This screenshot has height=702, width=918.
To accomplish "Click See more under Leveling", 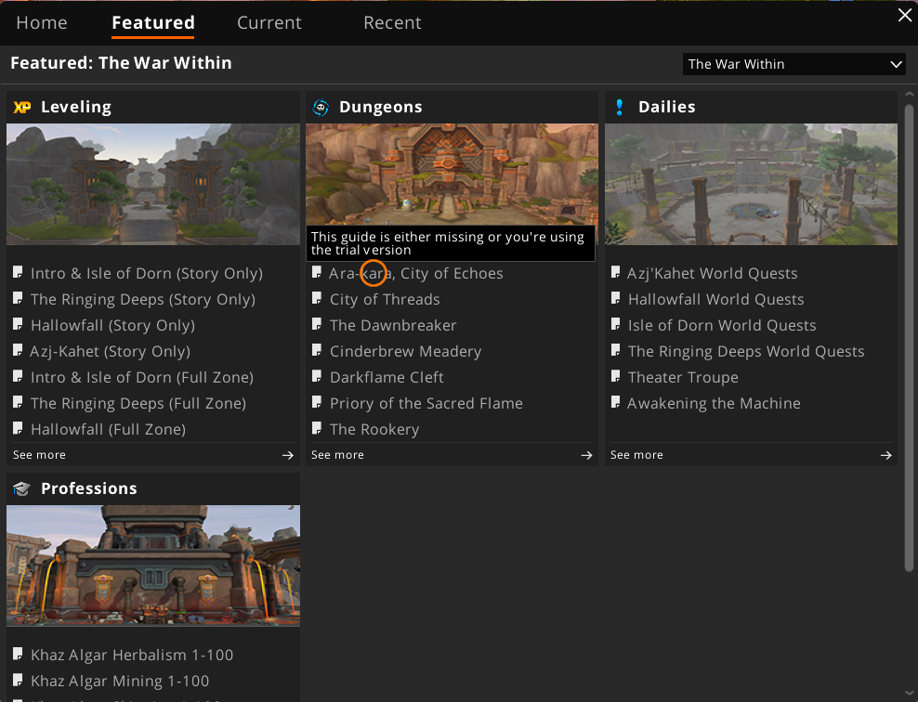I will coord(39,455).
